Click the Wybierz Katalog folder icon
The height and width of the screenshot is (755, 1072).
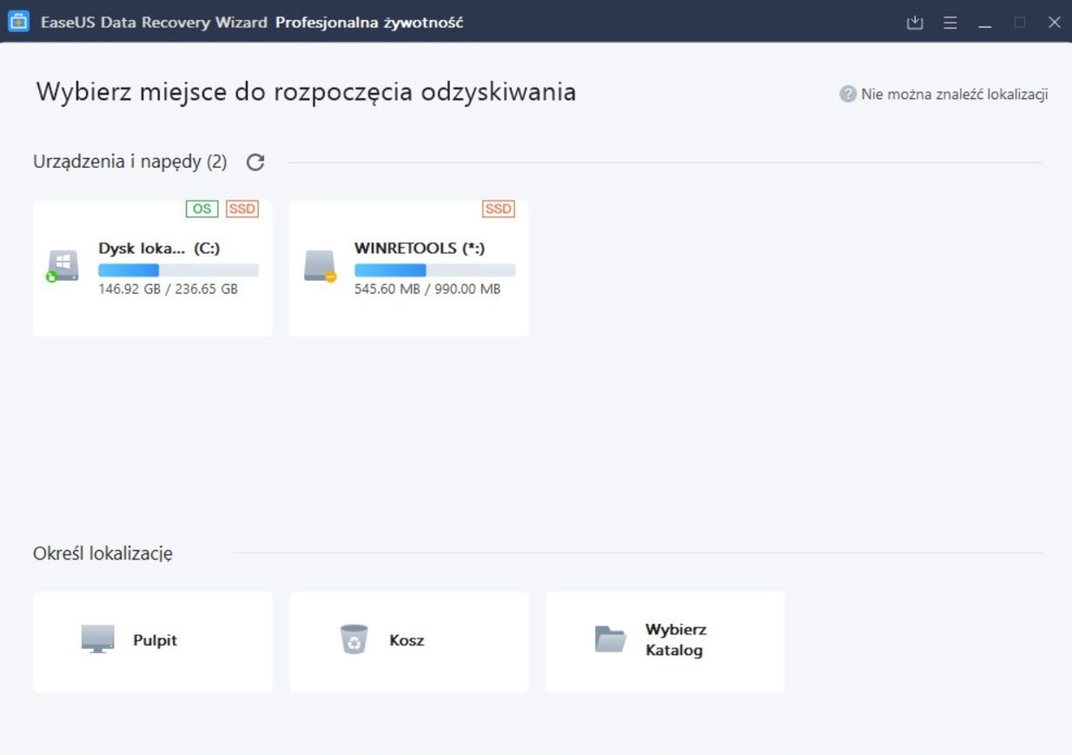(610, 639)
